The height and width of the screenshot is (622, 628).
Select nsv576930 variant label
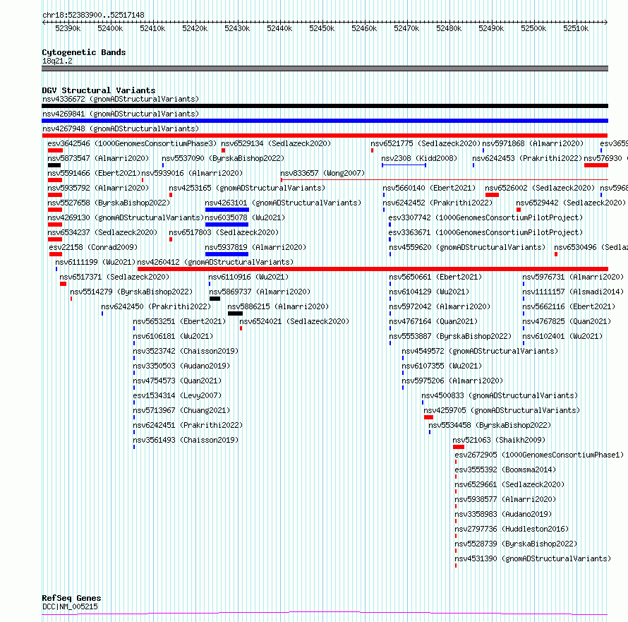tap(603, 158)
